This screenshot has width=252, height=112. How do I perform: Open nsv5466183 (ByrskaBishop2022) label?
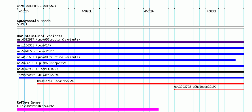click(42, 63)
